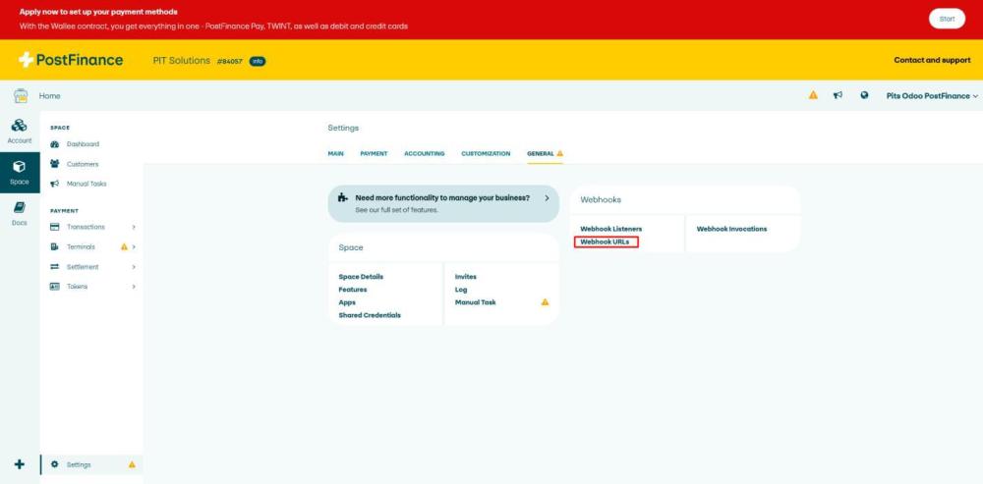Open the Log link
This screenshot has height=484, width=983.
tap(461, 290)
